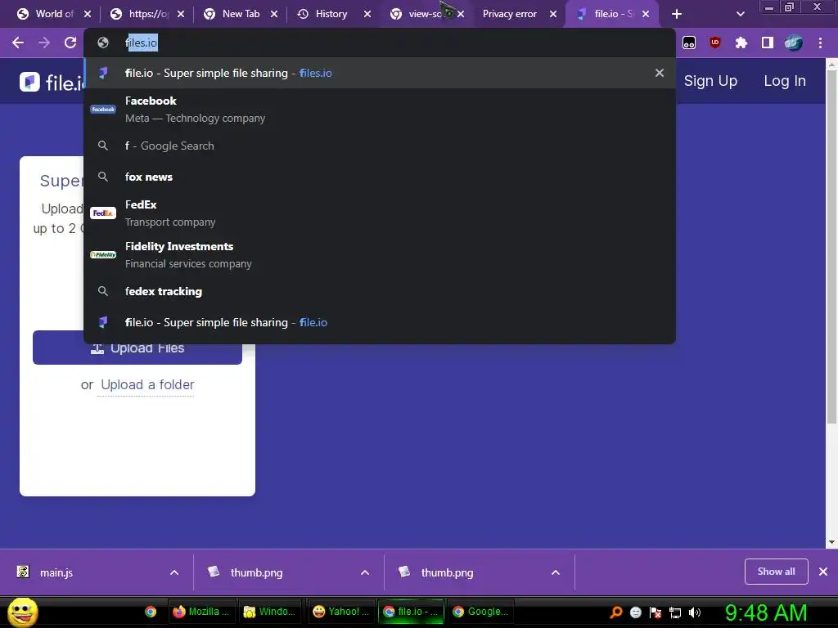Open main.js download options chevron

[x=174, y=572]
